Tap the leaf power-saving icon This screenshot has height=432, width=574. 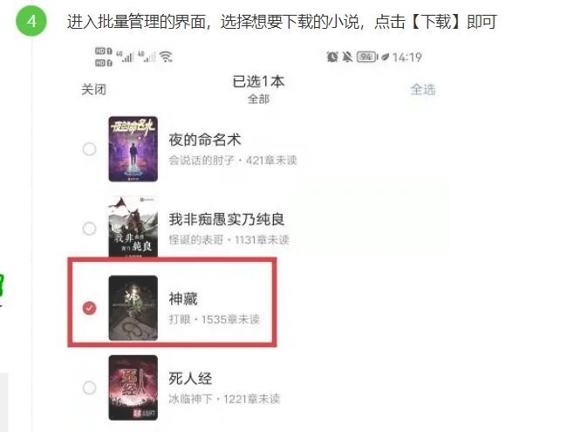[x=385, y=57]
